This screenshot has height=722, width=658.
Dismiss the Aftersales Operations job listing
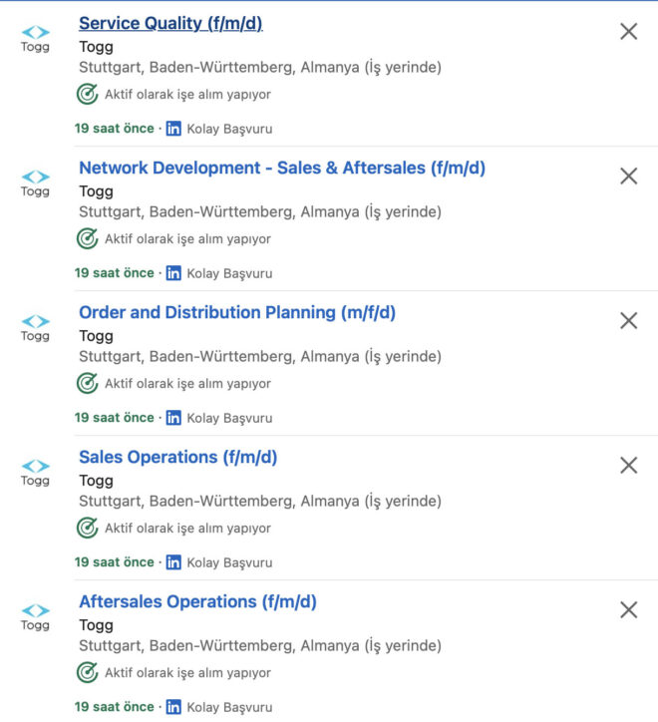pyautogui.click(x=628, y=610)
